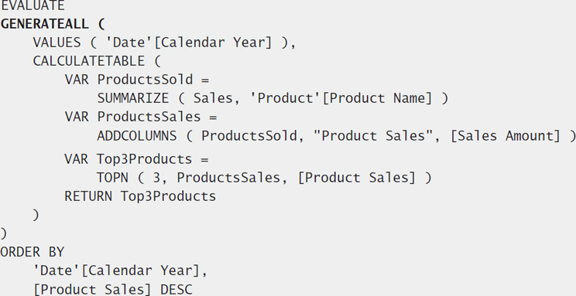The image size is (576, 296).
Task: Click the ADDCOLUMNS function name
Action: (x=137, y=136)
